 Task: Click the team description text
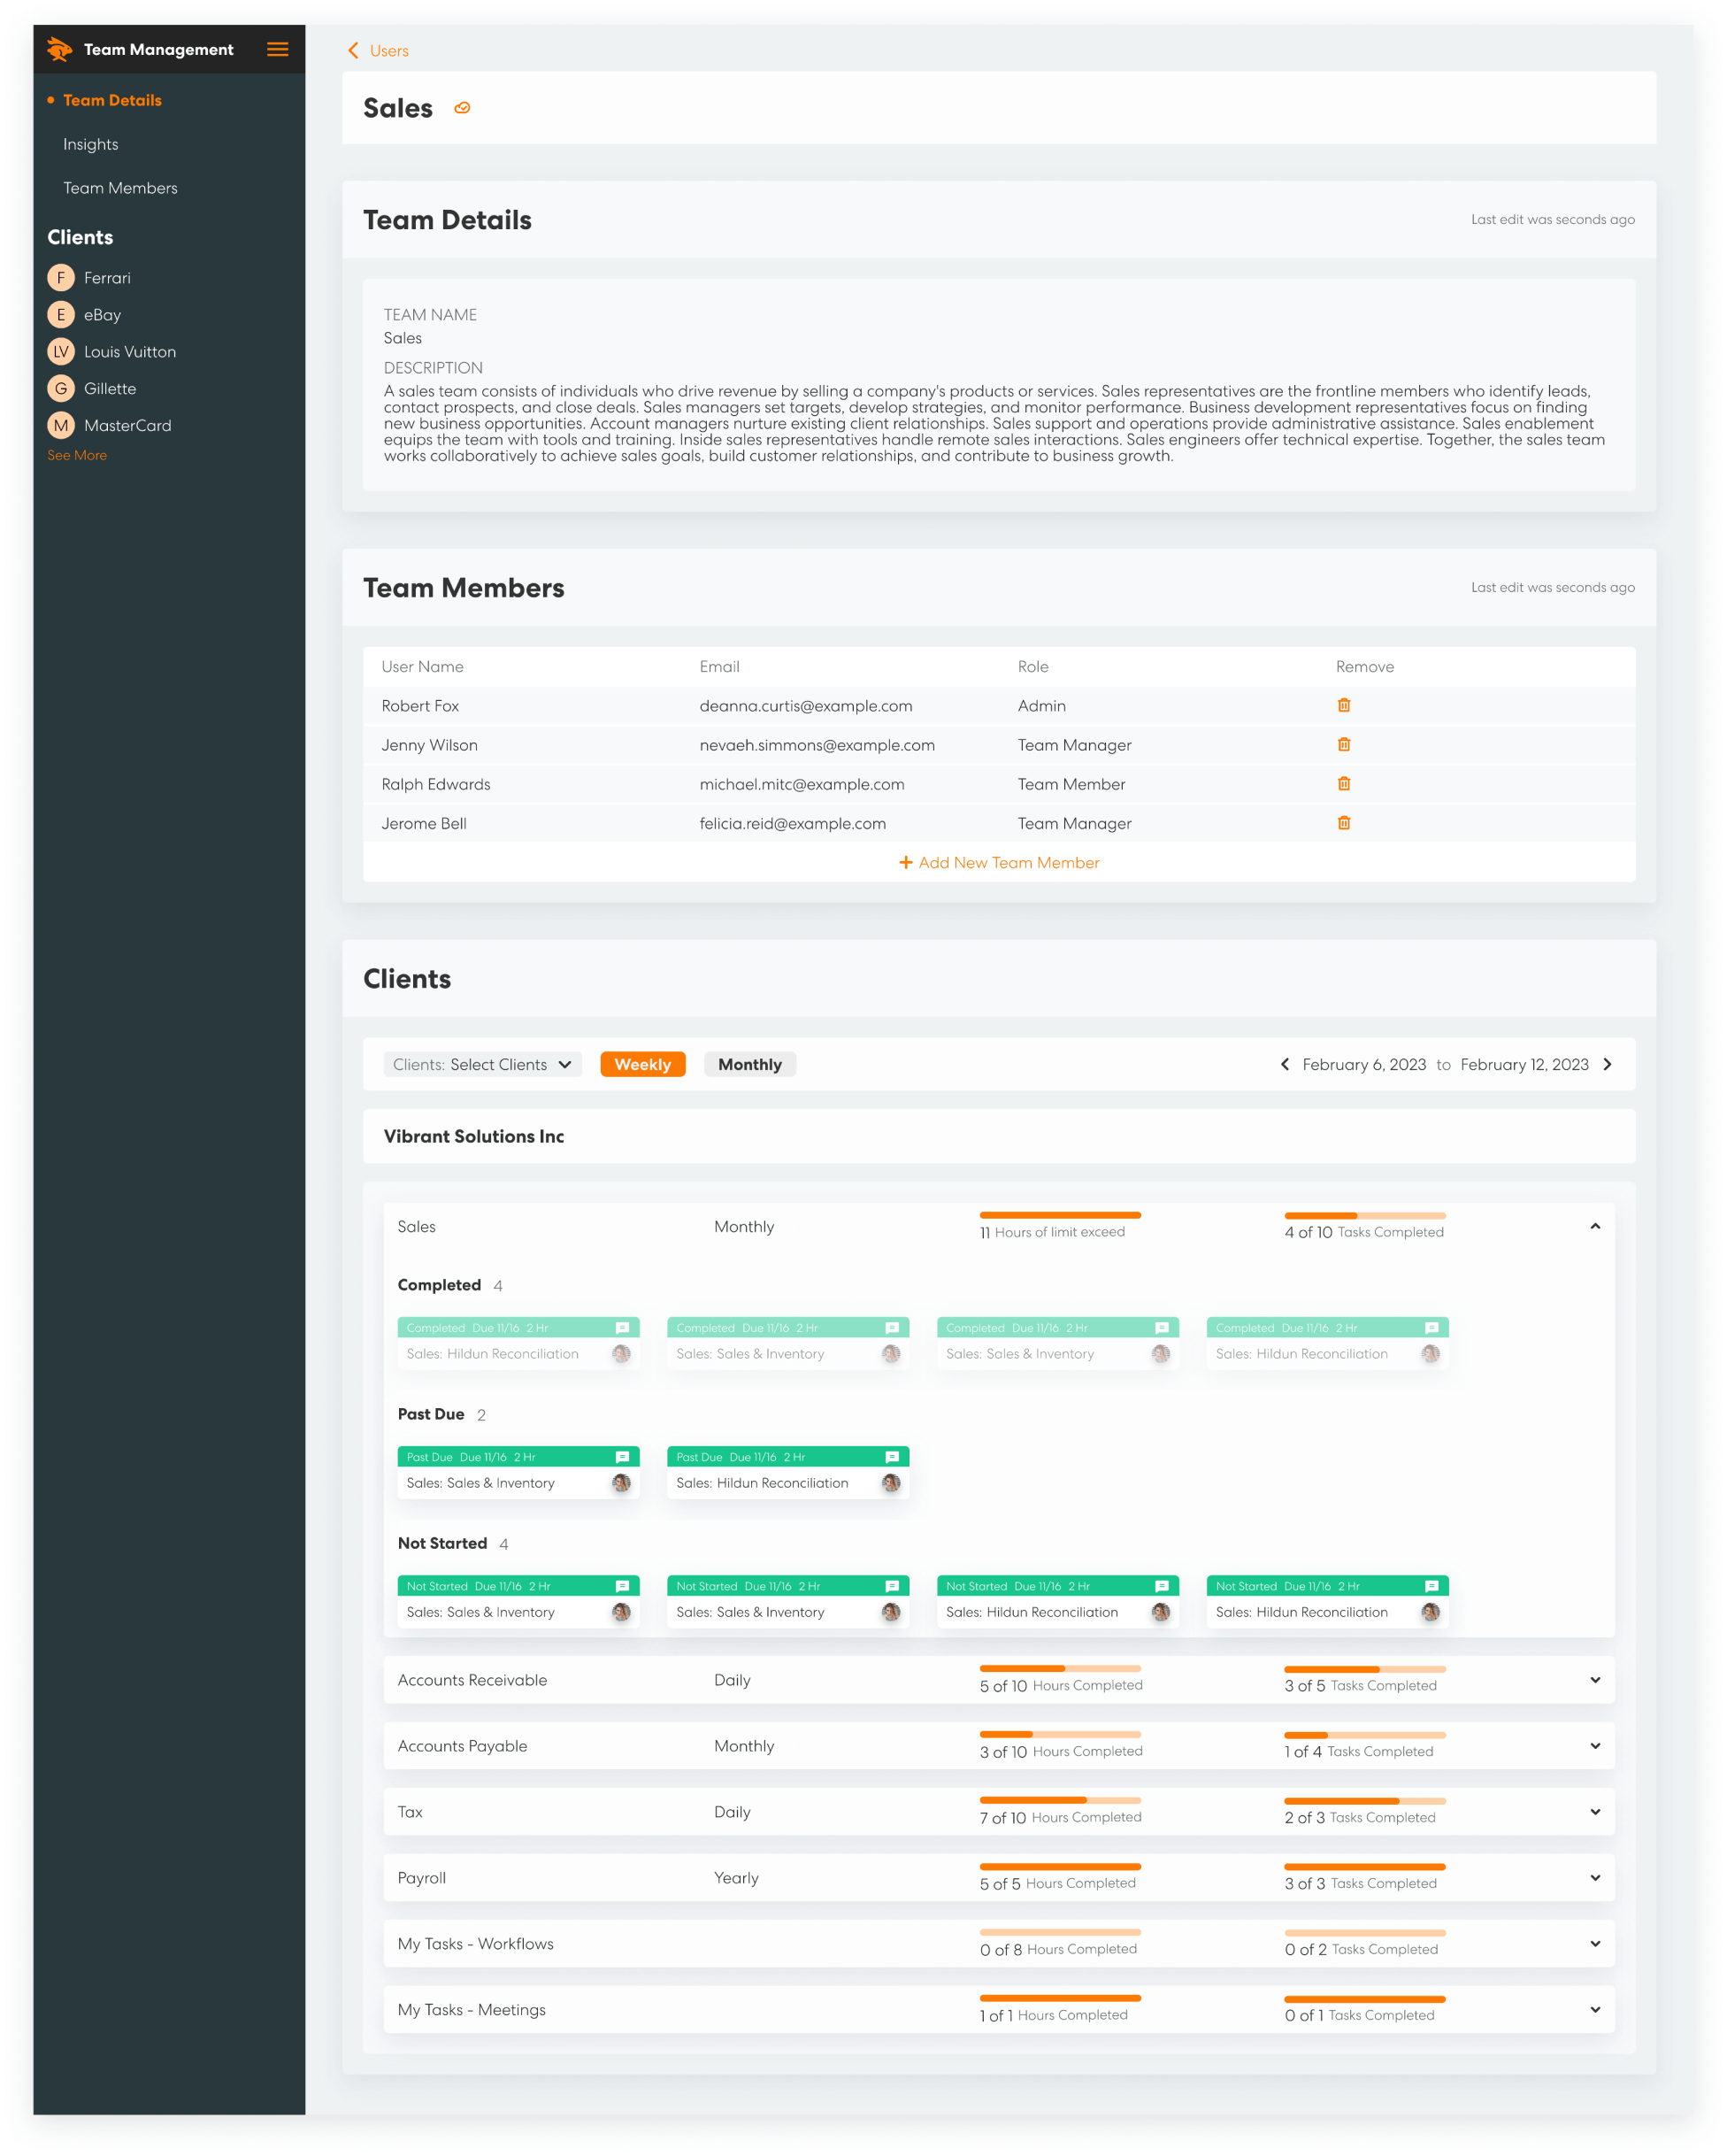[x=995, y=424]
